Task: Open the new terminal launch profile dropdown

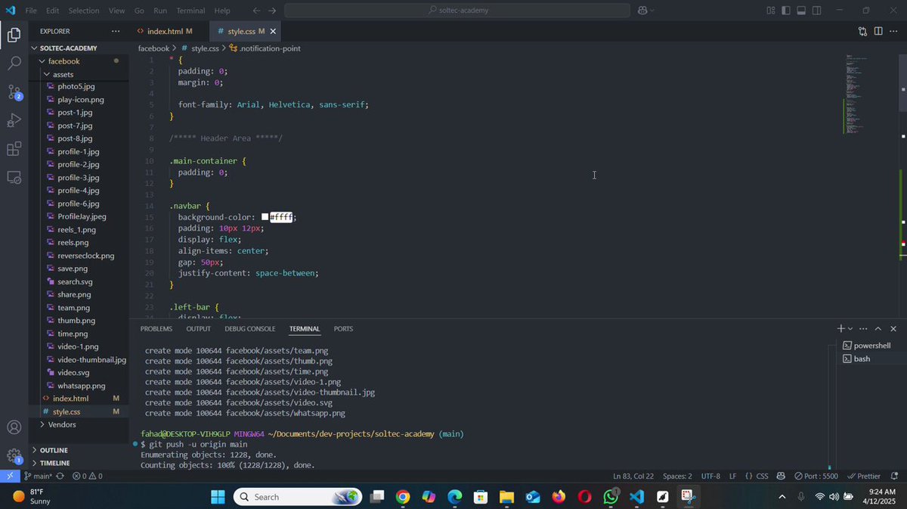Action: click(850, 329)
